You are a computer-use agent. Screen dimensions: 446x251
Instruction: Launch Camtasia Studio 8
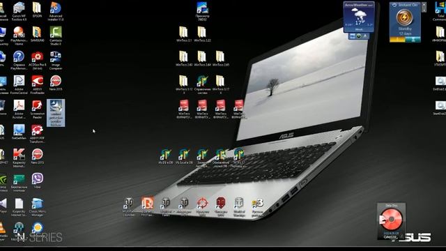coord(56,36)
